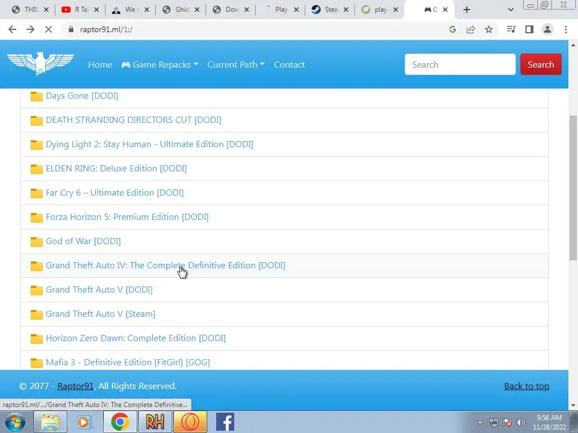Screen dimensions: 578x433
Task: Go back with browser back arrow
Action: 12,29
